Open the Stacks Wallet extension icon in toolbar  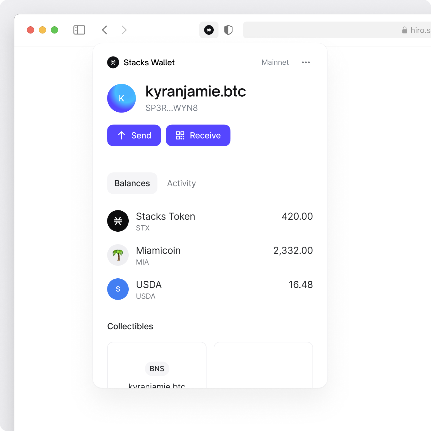(209, 30)
